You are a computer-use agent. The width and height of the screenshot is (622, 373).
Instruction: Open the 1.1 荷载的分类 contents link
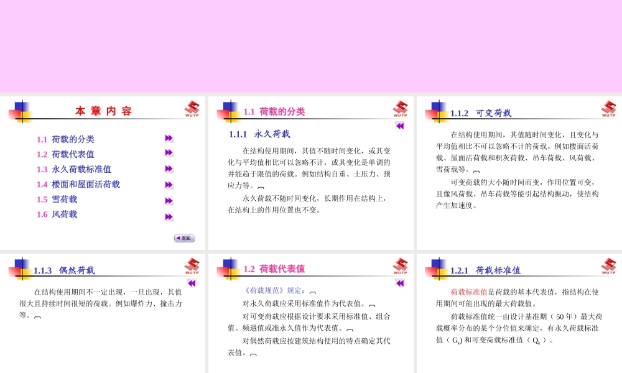pyautogui.click(x=65, y=139)
